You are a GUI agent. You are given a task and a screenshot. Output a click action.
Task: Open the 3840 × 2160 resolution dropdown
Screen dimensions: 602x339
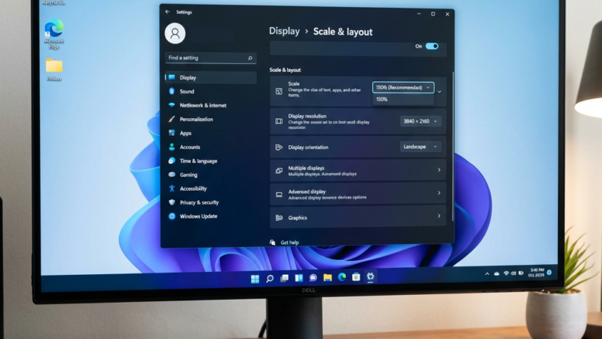pyautogui.click(x=421, y=121)
